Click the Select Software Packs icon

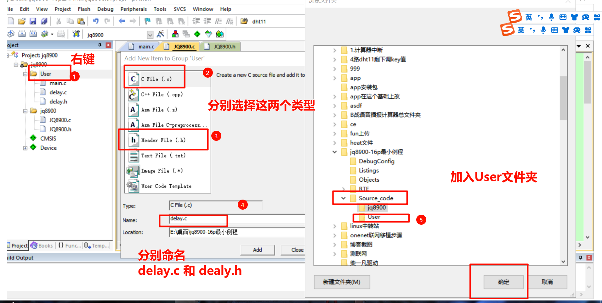208,34
